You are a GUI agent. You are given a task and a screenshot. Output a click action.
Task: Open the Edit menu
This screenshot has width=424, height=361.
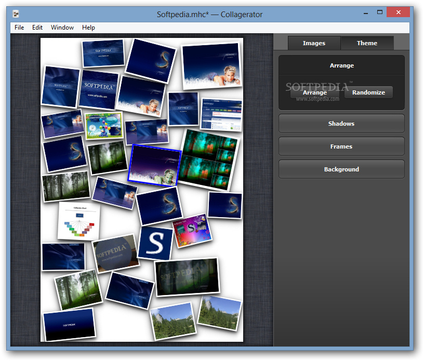37,28
